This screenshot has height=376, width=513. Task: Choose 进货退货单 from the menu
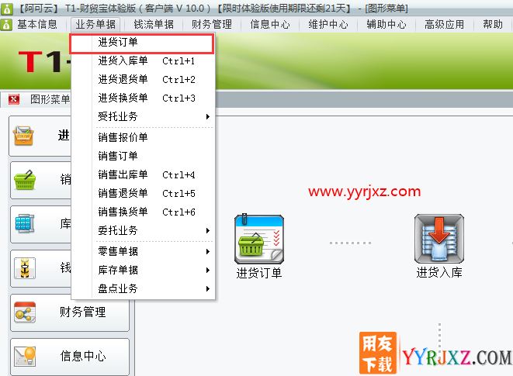143,79
